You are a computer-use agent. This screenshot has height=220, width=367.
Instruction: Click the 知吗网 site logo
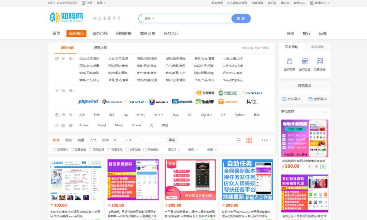pos(67,18)
